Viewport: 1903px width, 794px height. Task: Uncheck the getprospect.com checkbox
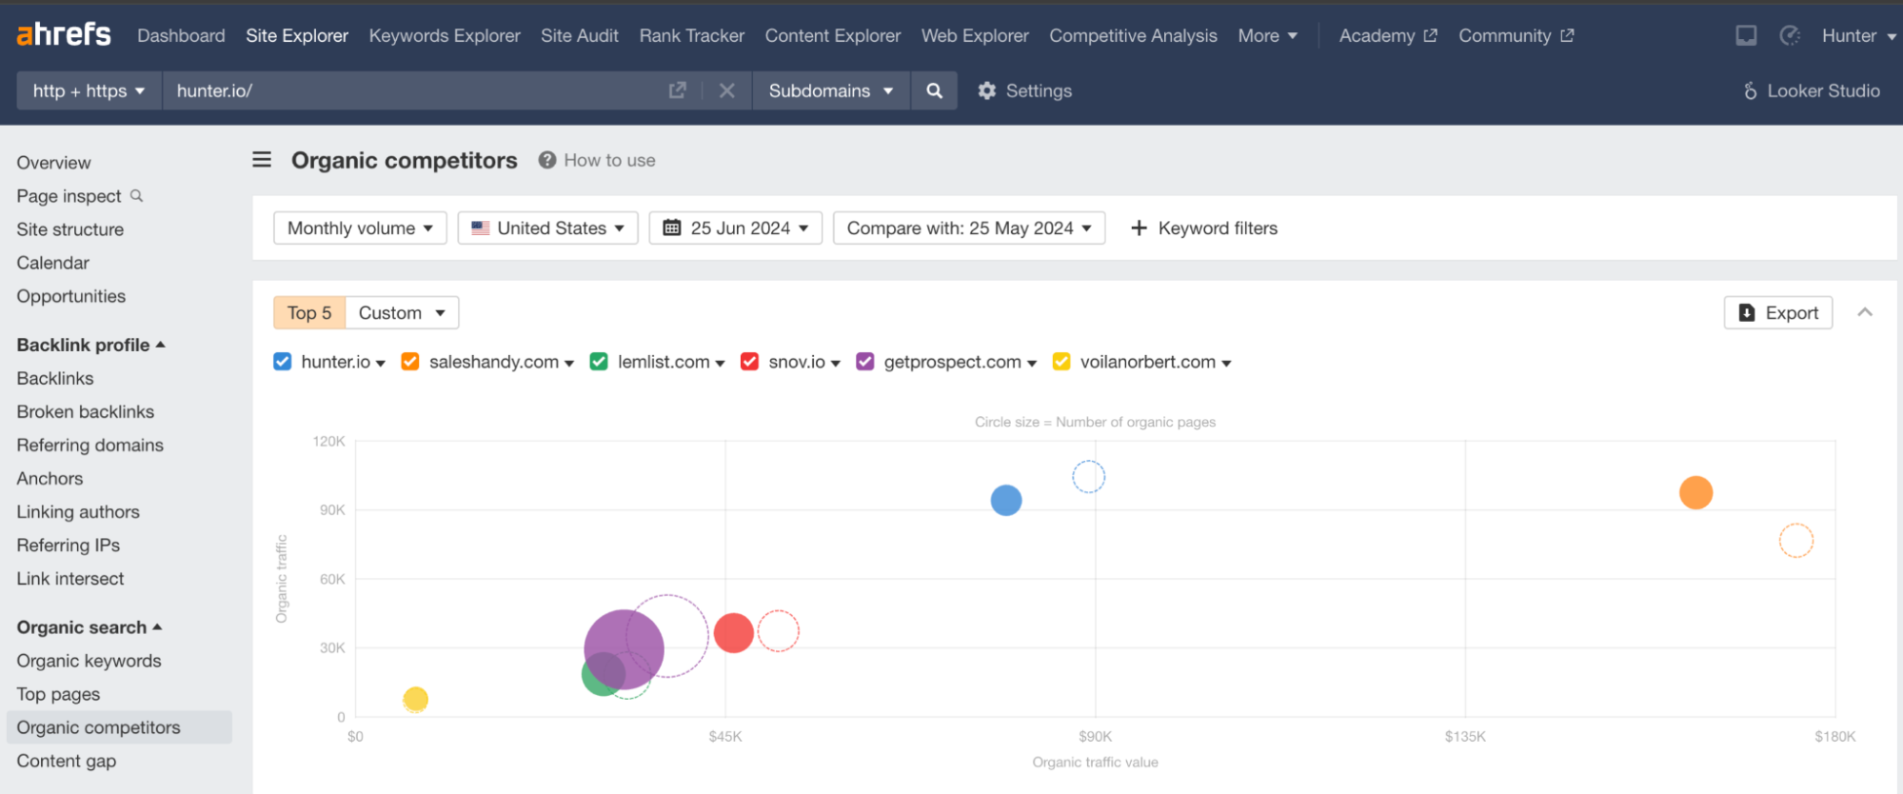point(864,362)
